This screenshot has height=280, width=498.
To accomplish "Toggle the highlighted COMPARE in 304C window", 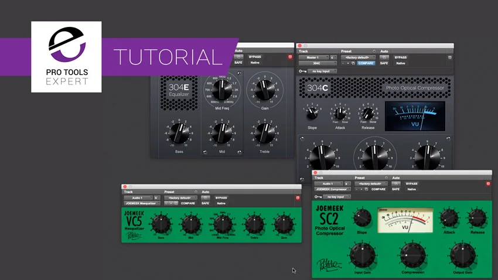I will [x=366, y=63].
